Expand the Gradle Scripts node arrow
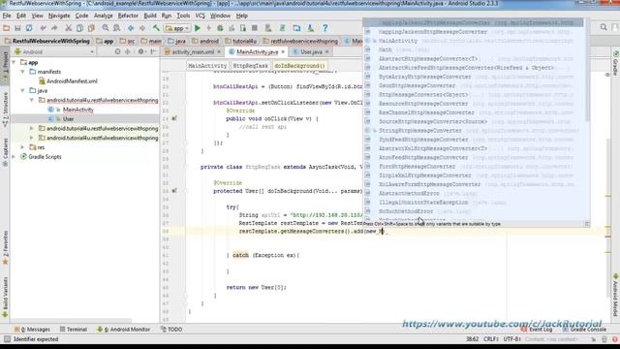620x349 pixels. pyautogui.click(x=14, y=157)
